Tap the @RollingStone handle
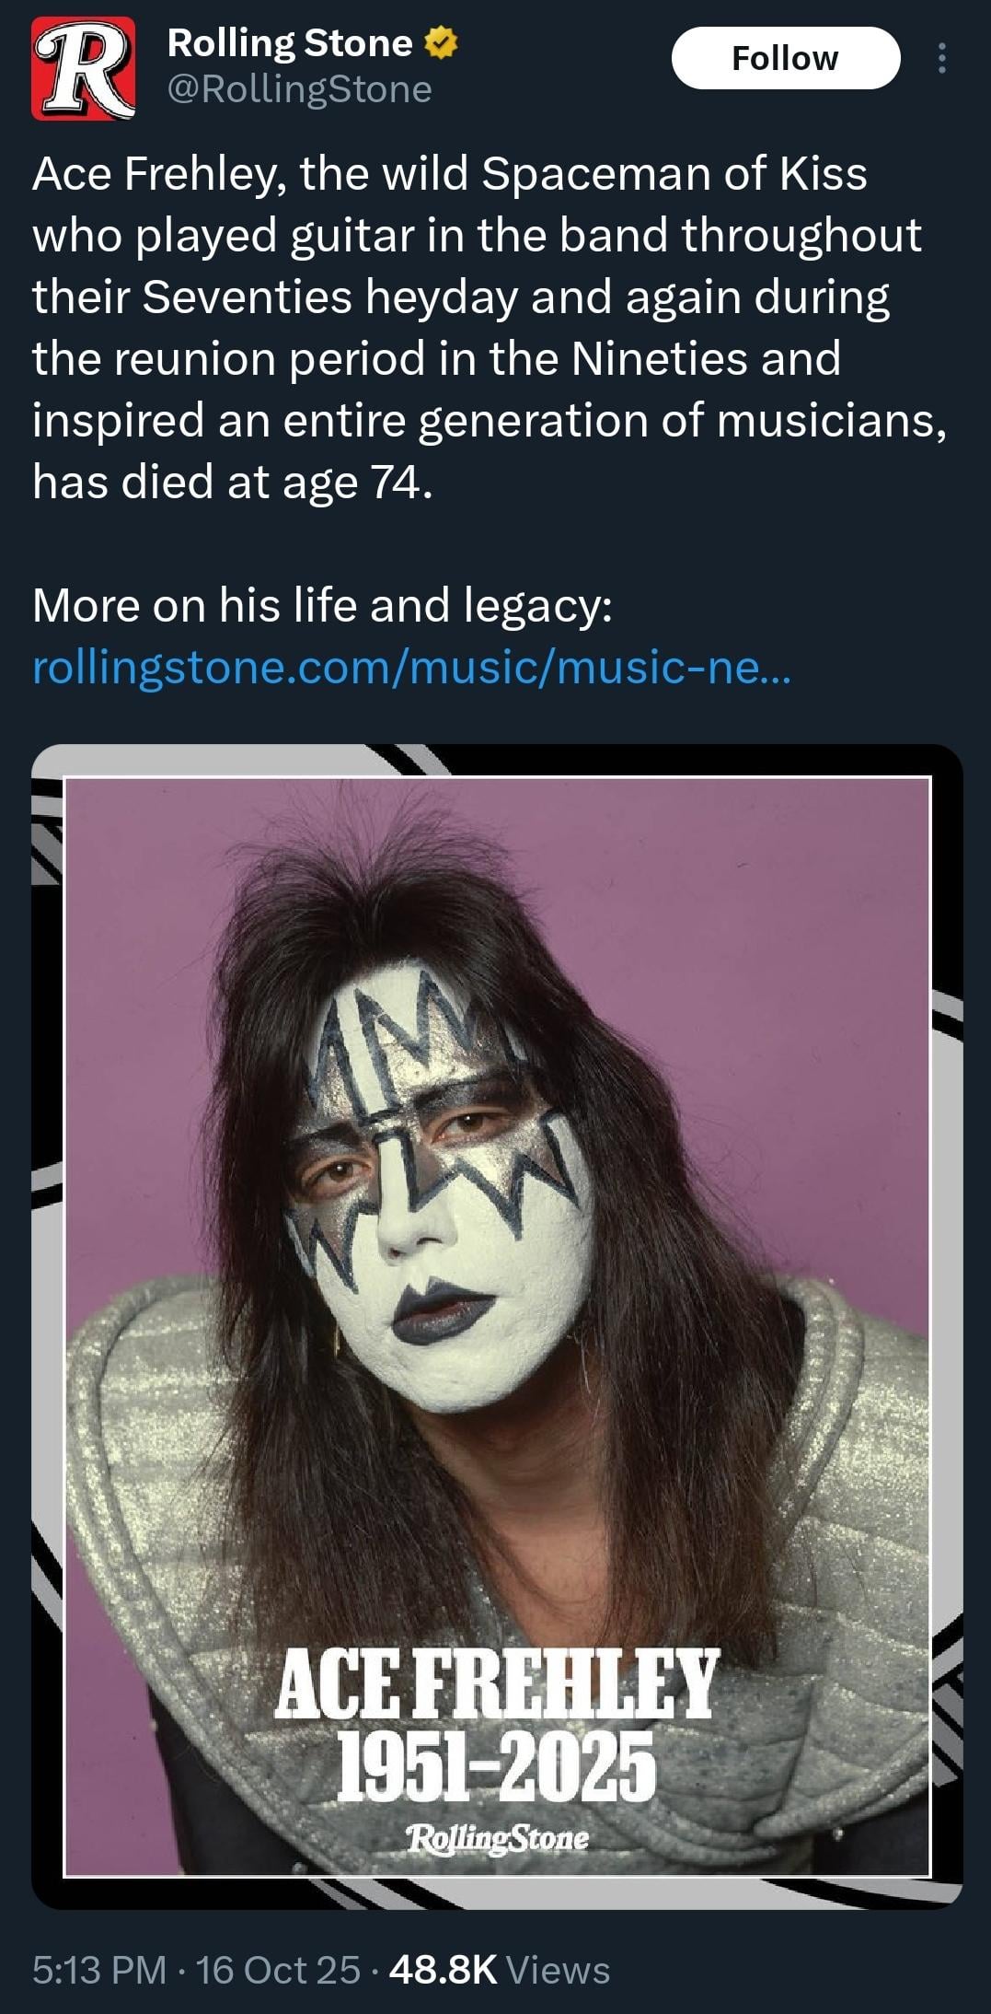Image resolution: width=991 pixels, height=2014 pixels. pos(299,89)
